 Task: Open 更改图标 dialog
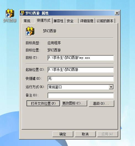pos(74,103)
